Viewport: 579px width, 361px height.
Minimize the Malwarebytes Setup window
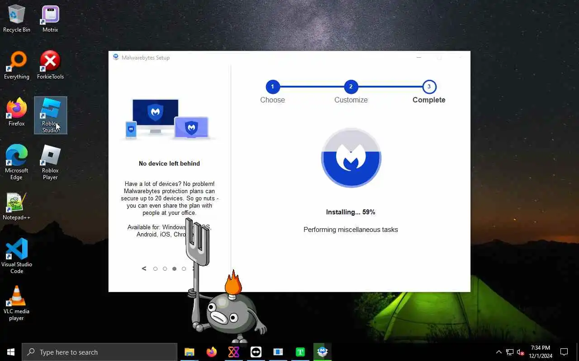coord(418,57)
